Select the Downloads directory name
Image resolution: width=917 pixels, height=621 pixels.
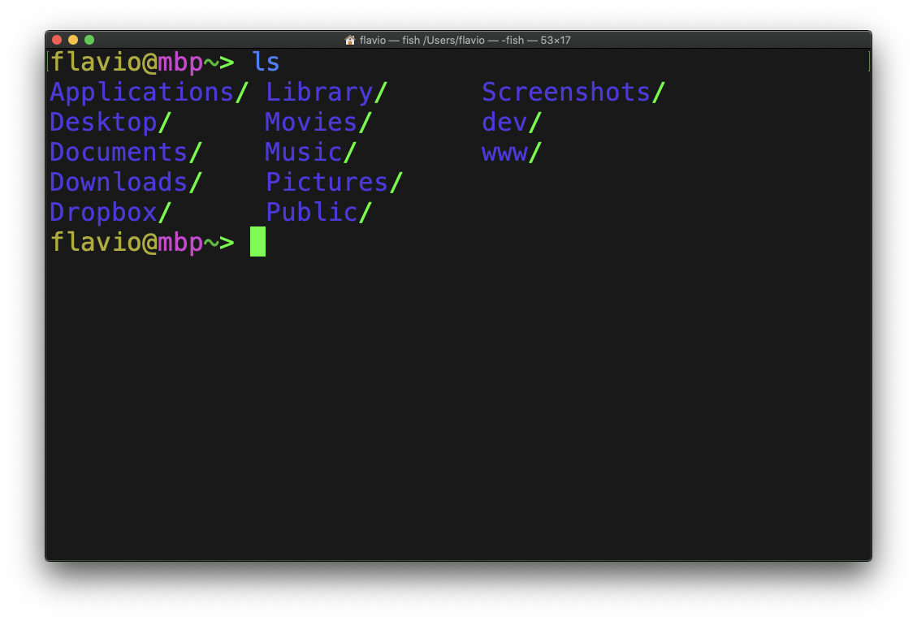118,182
